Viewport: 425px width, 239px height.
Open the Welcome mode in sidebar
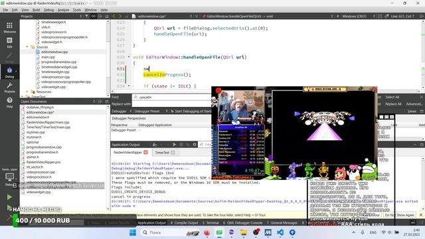tap(9, 27)
